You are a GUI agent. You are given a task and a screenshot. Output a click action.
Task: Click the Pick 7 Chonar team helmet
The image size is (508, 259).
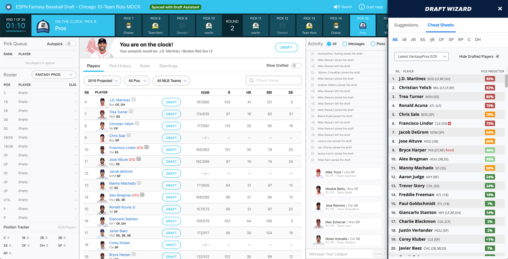128,26
